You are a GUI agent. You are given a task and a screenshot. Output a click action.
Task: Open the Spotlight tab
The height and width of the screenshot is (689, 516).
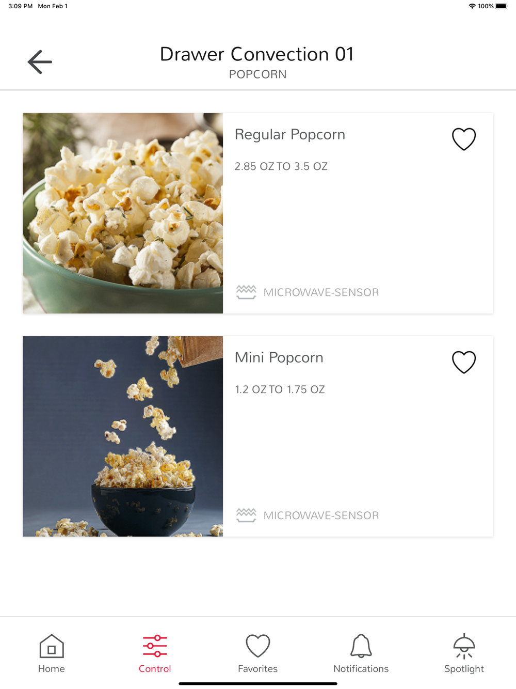point(464,653)
